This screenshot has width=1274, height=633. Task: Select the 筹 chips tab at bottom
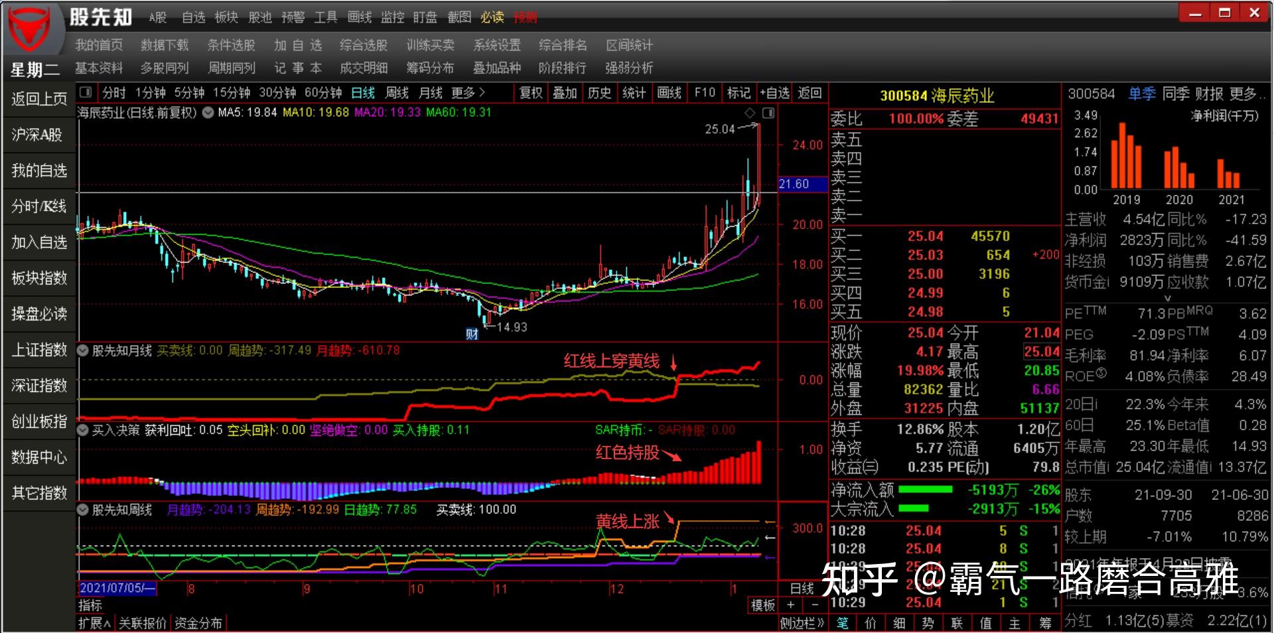tap(1045, 623)
